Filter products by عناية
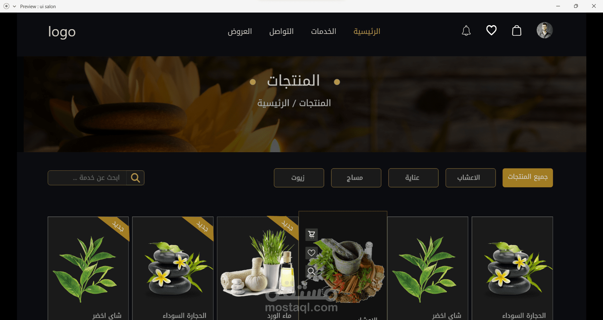The image size is (603, 320). (413, 178)
